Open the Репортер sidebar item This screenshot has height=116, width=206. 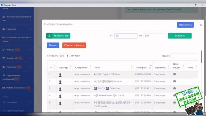click(x=17, y=67)
